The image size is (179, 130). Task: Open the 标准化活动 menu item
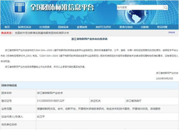(25, 27)
